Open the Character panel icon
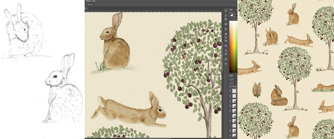This screenshot has height=139, width=334. pyautogui.click(x=226, y=50)
